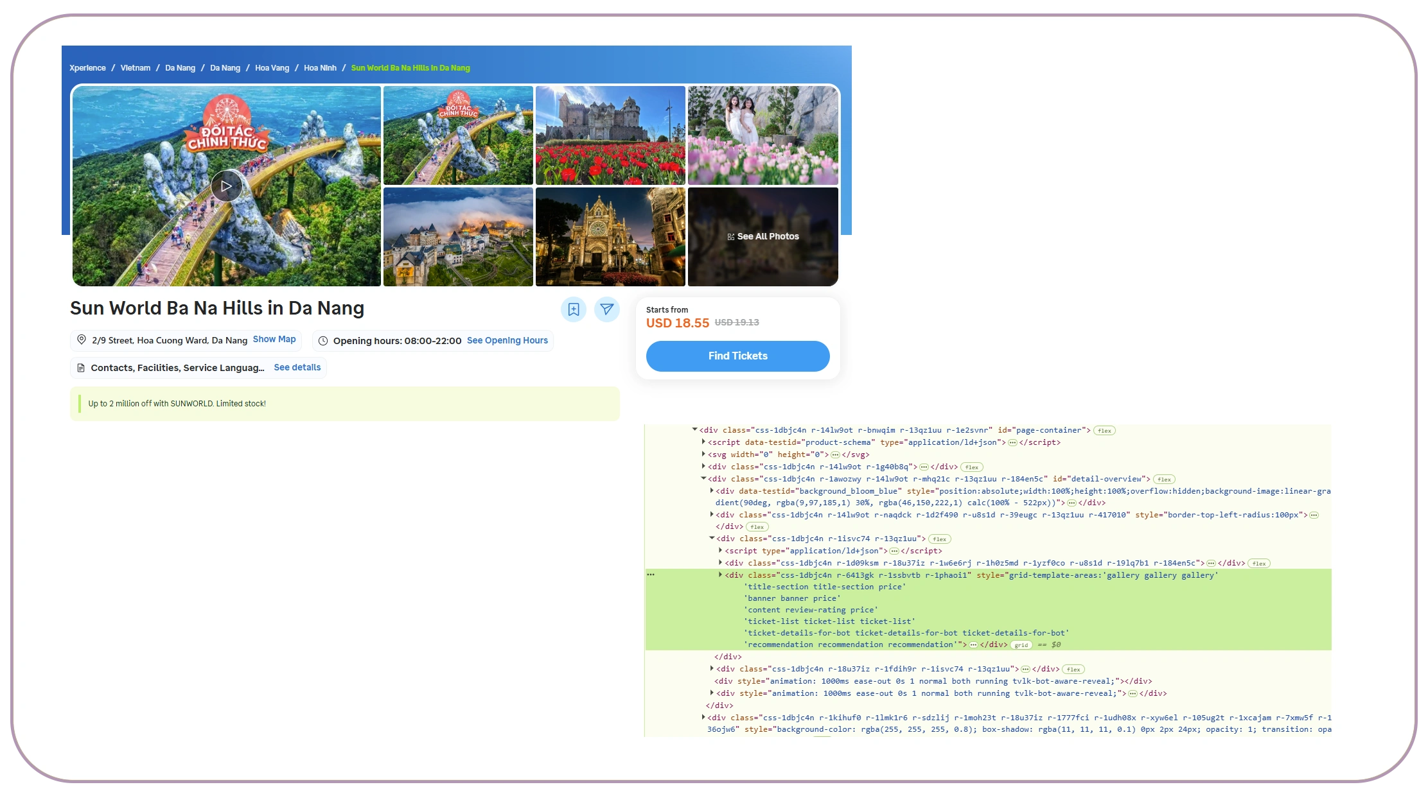The height and width of the screenshot is (796, 1428).
Task: Expand the r-naqdck div node
Action: tap(712, 514)
